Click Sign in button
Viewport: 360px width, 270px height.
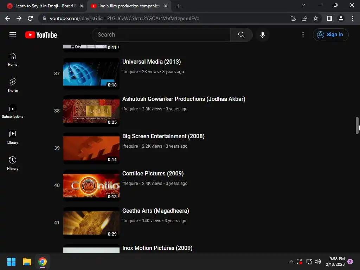click(330, 35)
